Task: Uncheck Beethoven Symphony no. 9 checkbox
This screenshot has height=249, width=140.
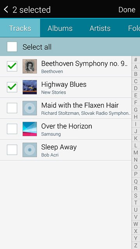Action: click(x=12, y=66)
